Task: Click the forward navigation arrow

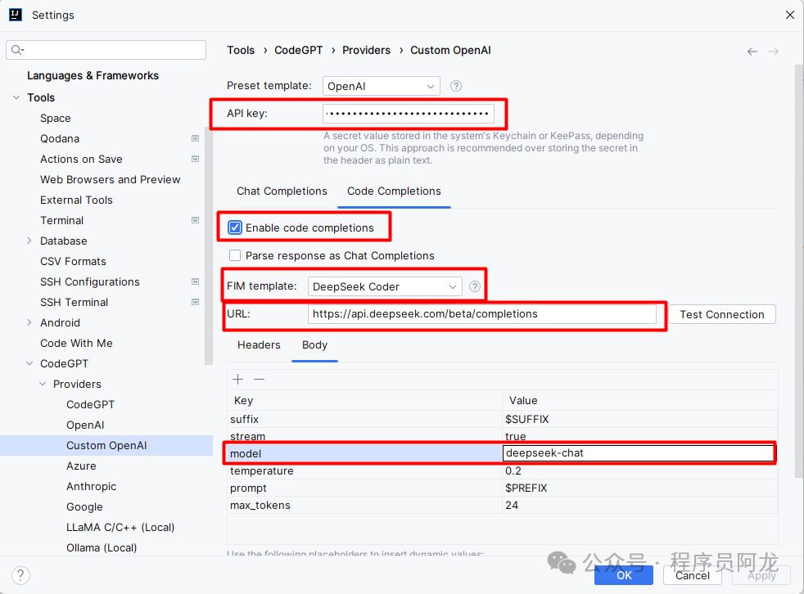Action: (x=774, y=52)
